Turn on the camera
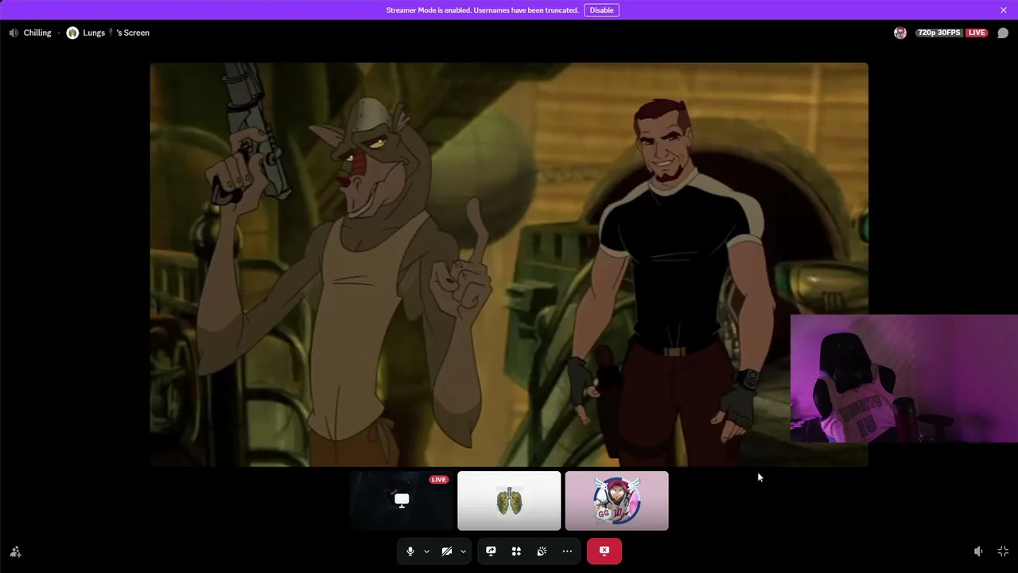This screenshot has height=573, width=1018. click(x=447, y=551)
